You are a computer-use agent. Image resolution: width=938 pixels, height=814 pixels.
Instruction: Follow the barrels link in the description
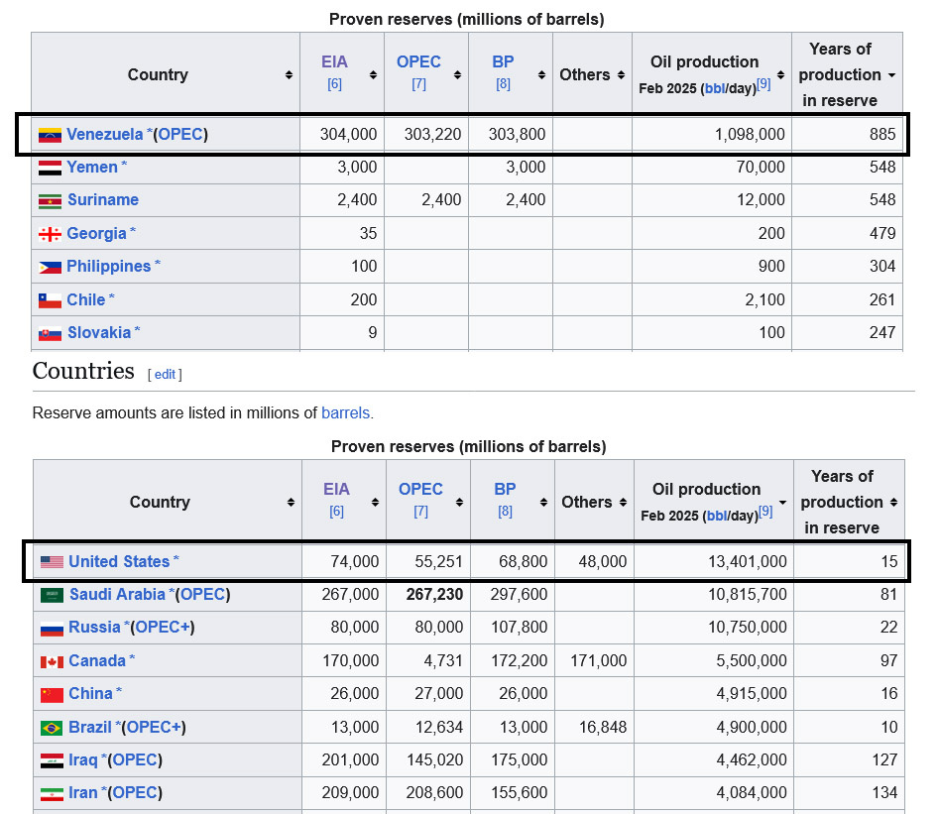pos(345,412)
